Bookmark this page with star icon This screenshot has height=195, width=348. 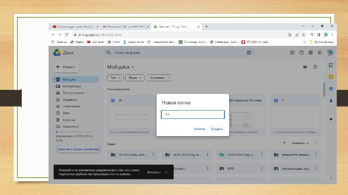click(303, 35)
